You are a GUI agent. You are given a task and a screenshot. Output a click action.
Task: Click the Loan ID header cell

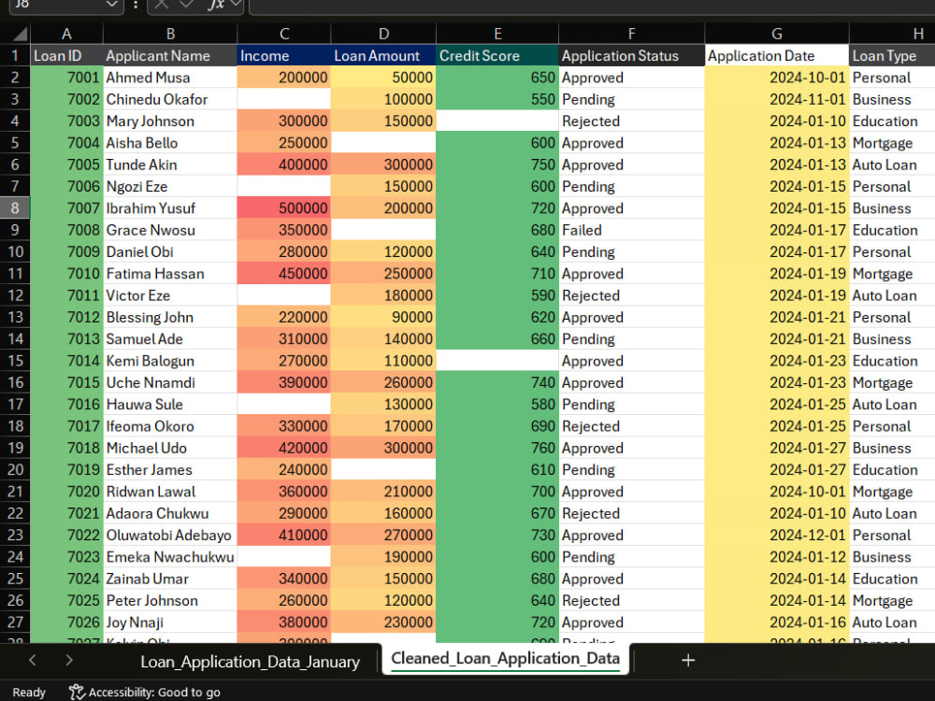tap(66, 56)
